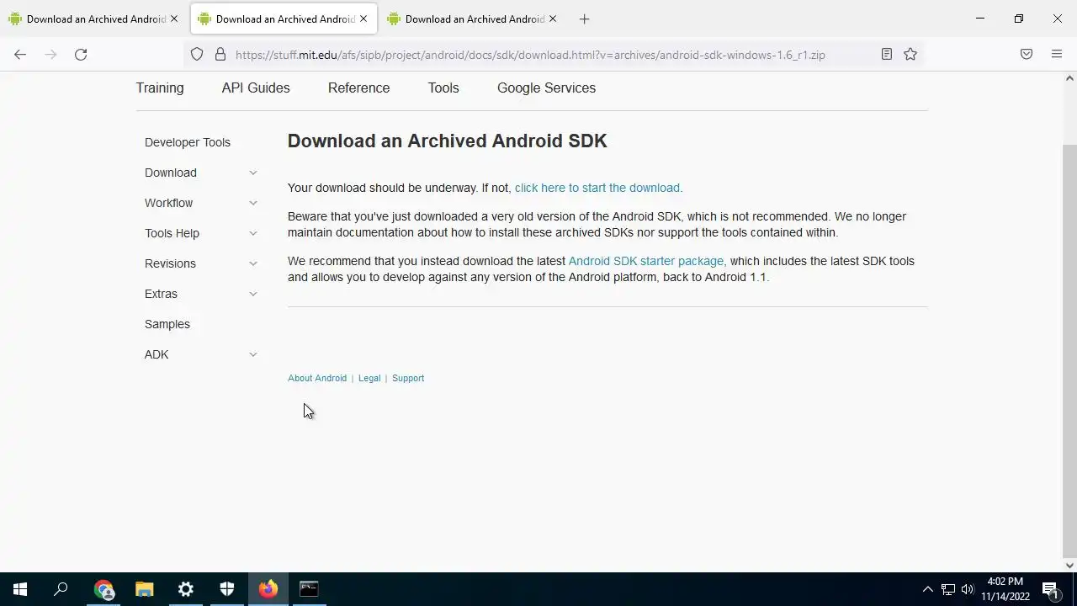Open the notification center icon
Viewport: 1077px width, 606px height.
(x=1050, y=589)
